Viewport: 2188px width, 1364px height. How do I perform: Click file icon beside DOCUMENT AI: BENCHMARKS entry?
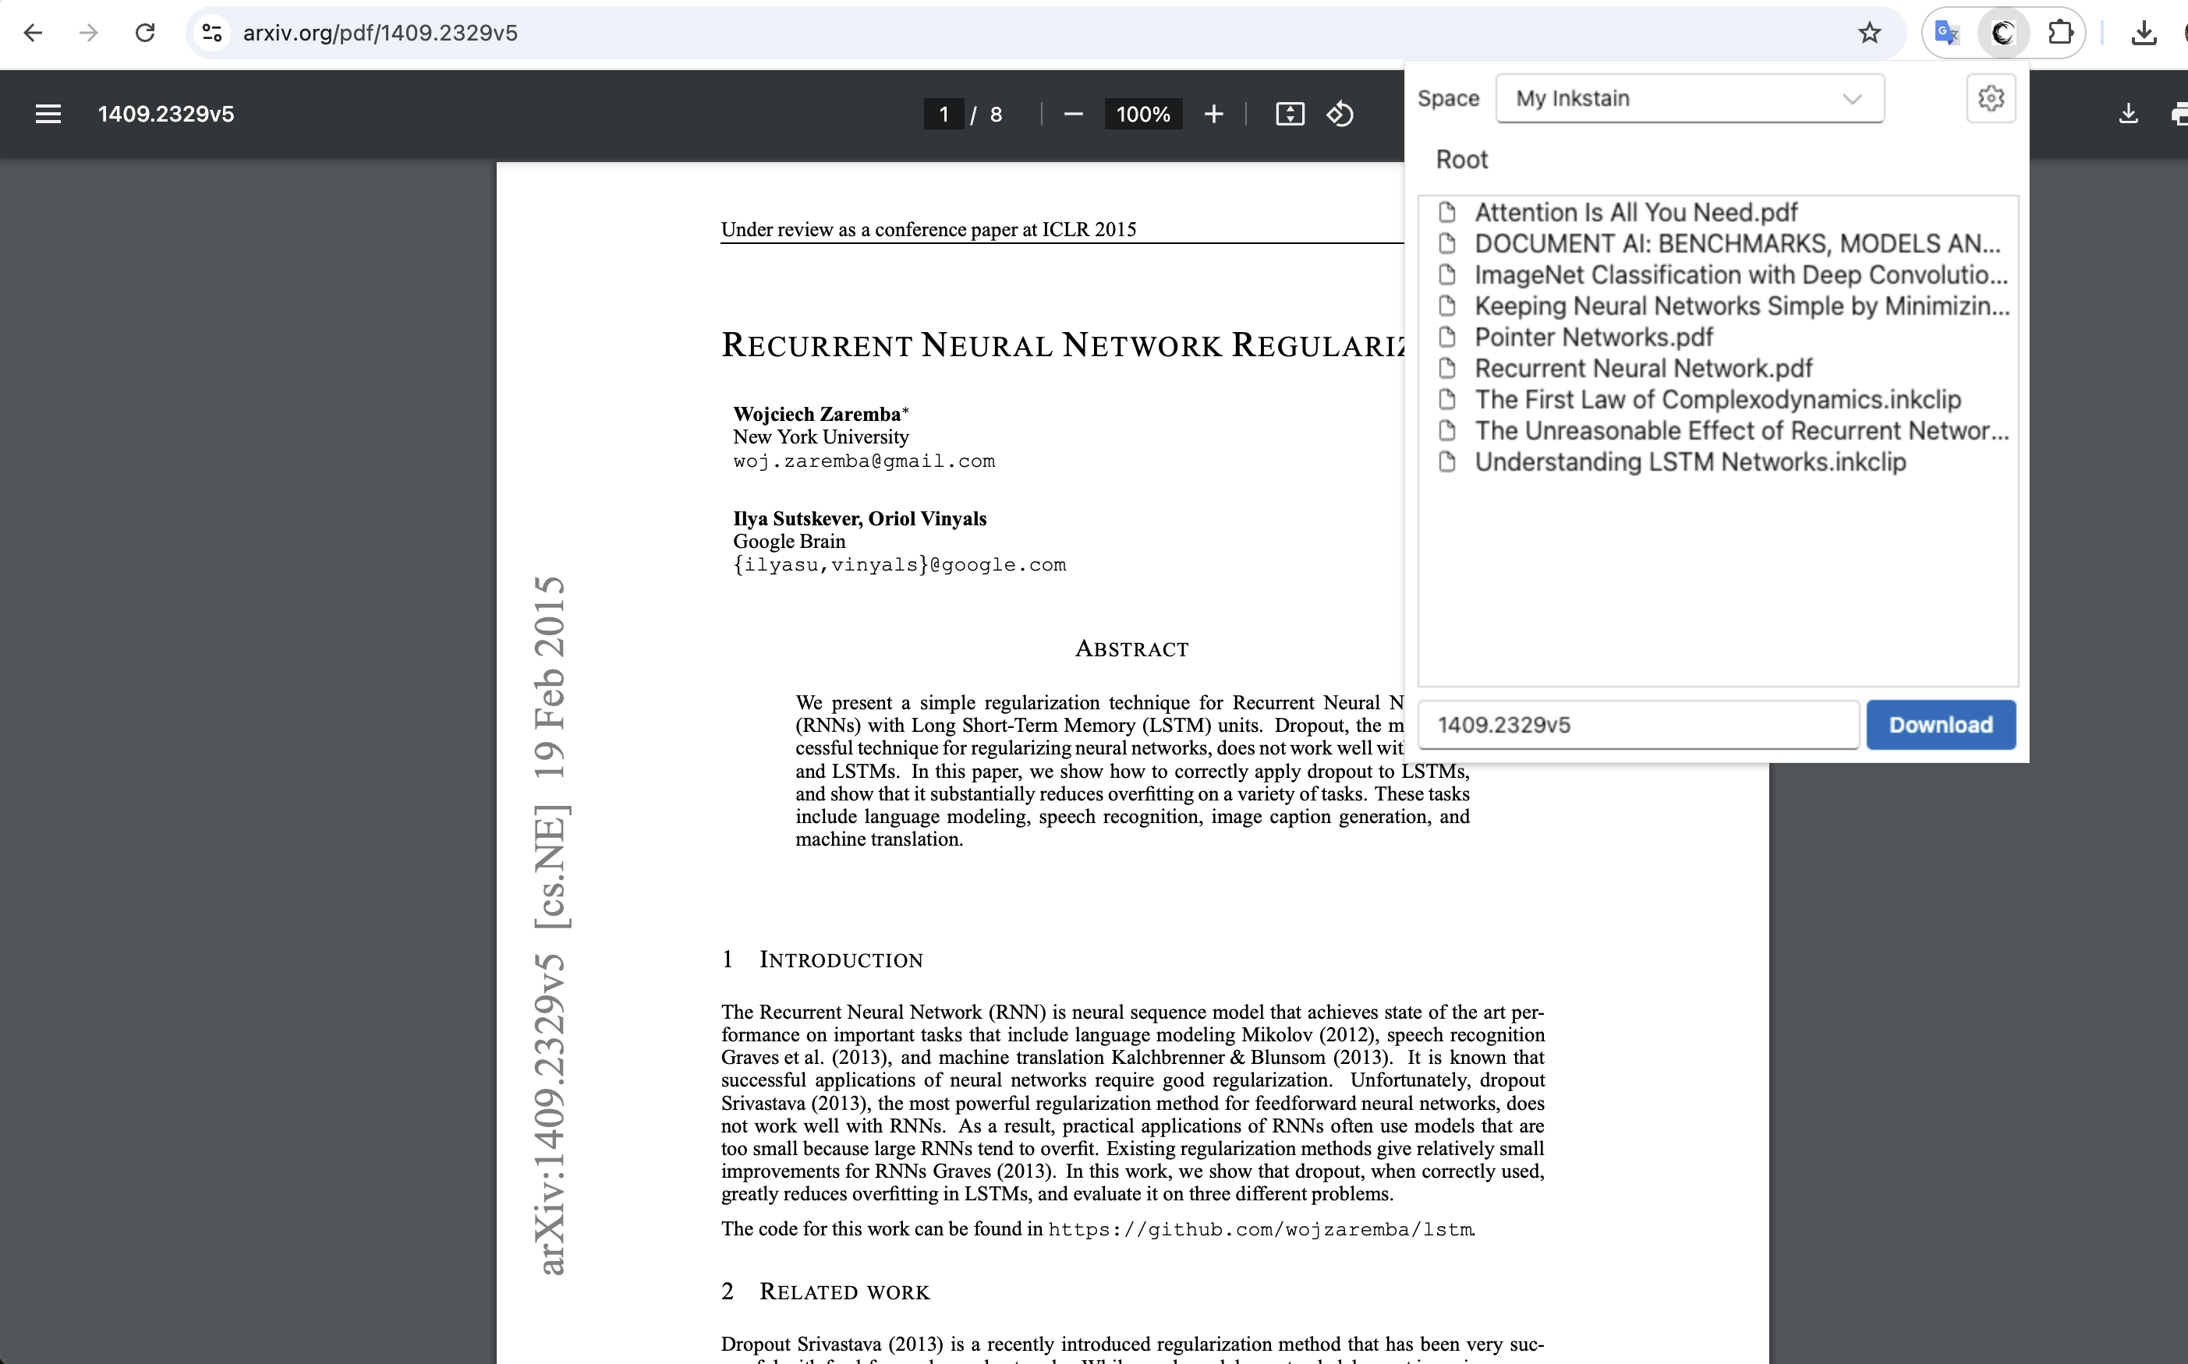pos(1447,243)
